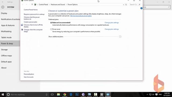This screenshot has width=172, height=97.
Task: Click the Cortana microphone icon
Action: (46, 95)
